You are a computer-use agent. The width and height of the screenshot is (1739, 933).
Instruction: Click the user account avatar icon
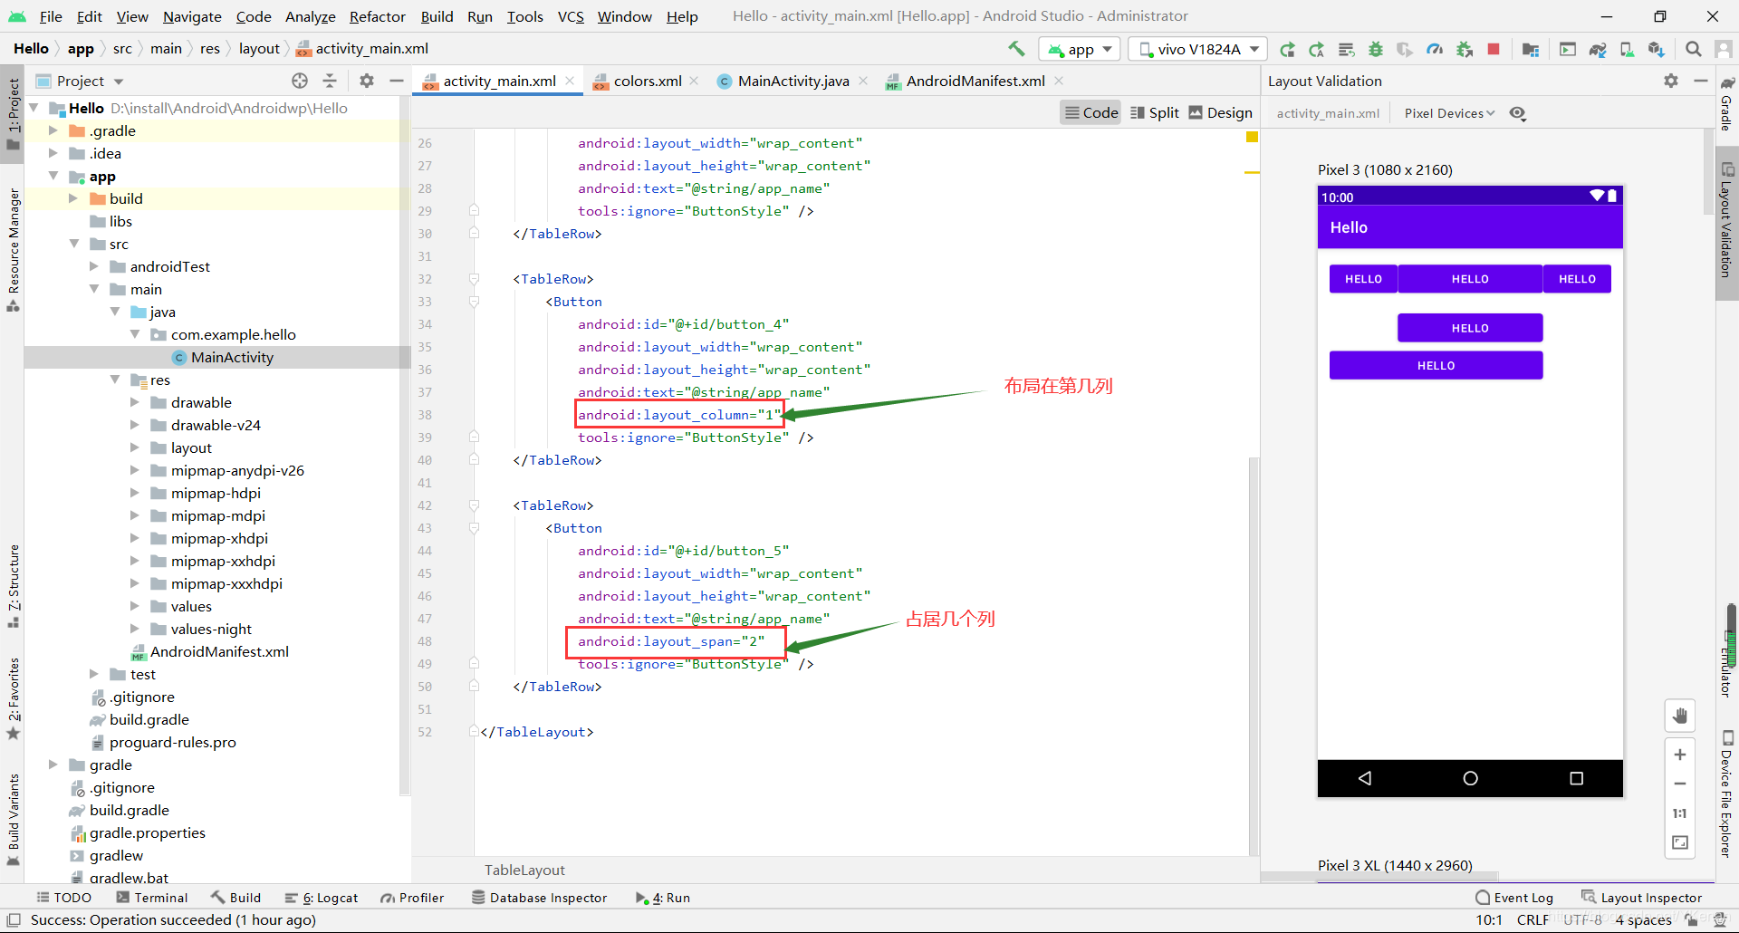(1723, 49)
